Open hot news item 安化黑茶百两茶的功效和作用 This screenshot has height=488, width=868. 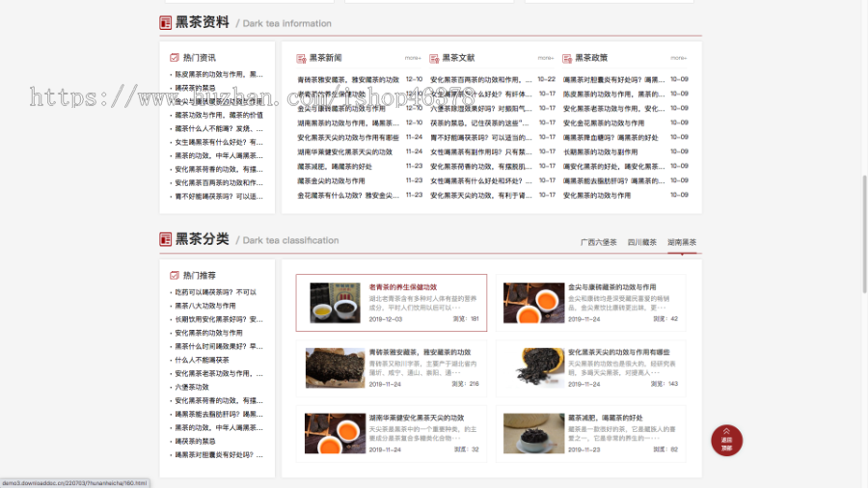219,182
